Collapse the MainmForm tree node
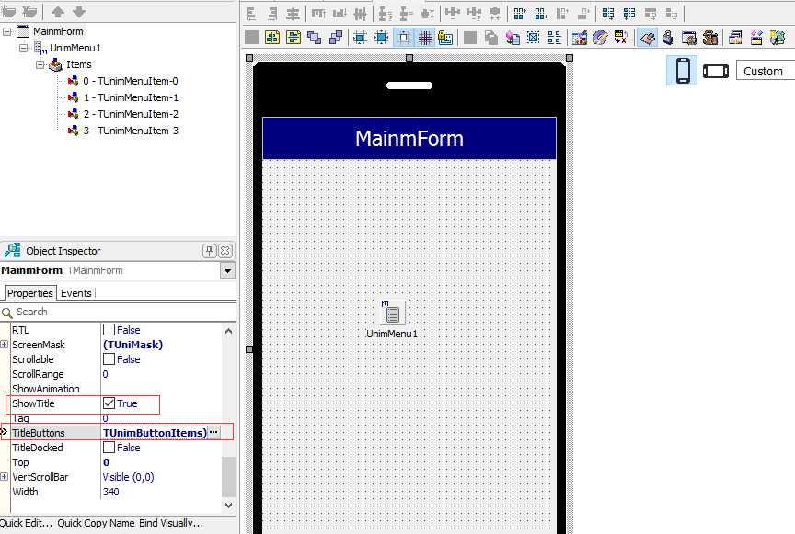Viewport: 795px width, 534px height. (x=6, y=31)
